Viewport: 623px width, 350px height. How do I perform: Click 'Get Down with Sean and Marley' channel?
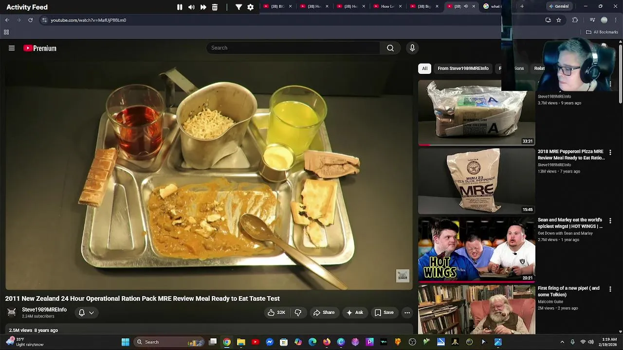565,233
